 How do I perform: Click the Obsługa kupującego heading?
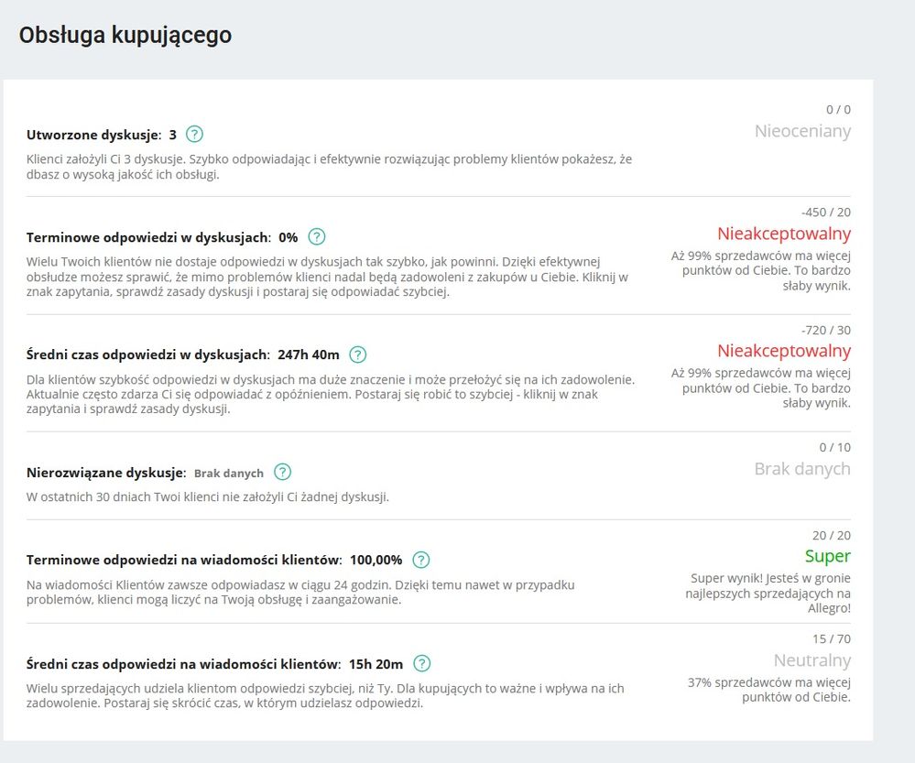click(125, 36)
